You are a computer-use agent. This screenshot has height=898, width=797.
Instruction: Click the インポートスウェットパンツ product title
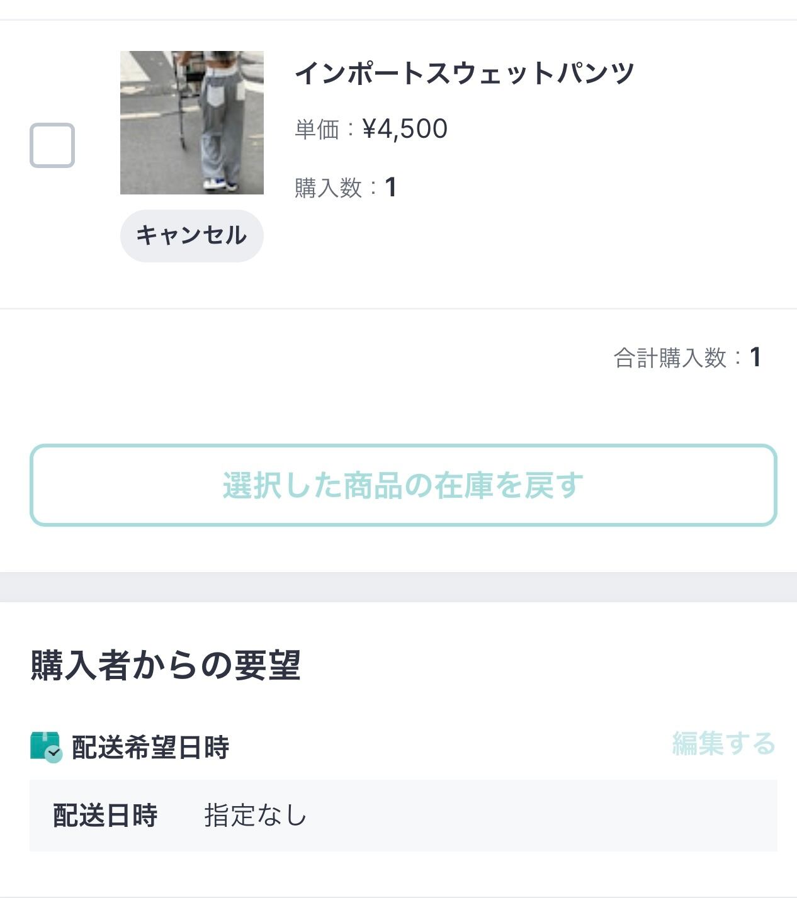tap(464, 73)
